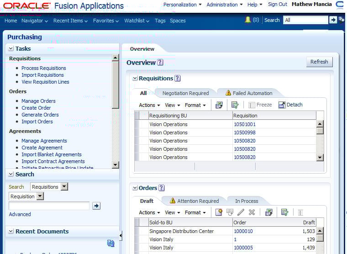Click the Create order icon in Orders toolbar
The width and height of the screenshot is (347, 254).
(x=219, y=212)
